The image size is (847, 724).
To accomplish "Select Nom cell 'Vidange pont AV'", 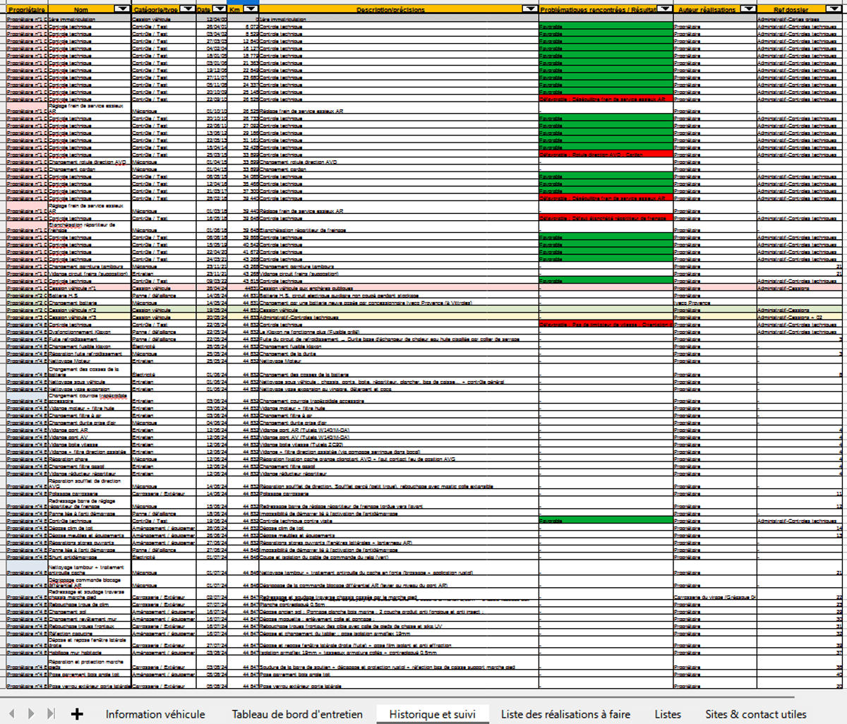I will click(90, 438).
